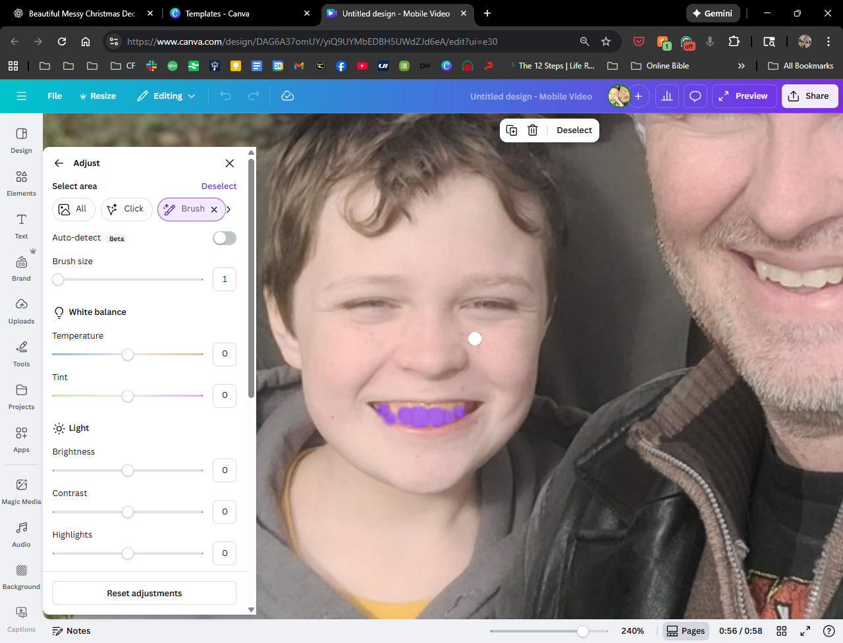
Task: Click the Temperature slider handle
Action: coord(128,354)
